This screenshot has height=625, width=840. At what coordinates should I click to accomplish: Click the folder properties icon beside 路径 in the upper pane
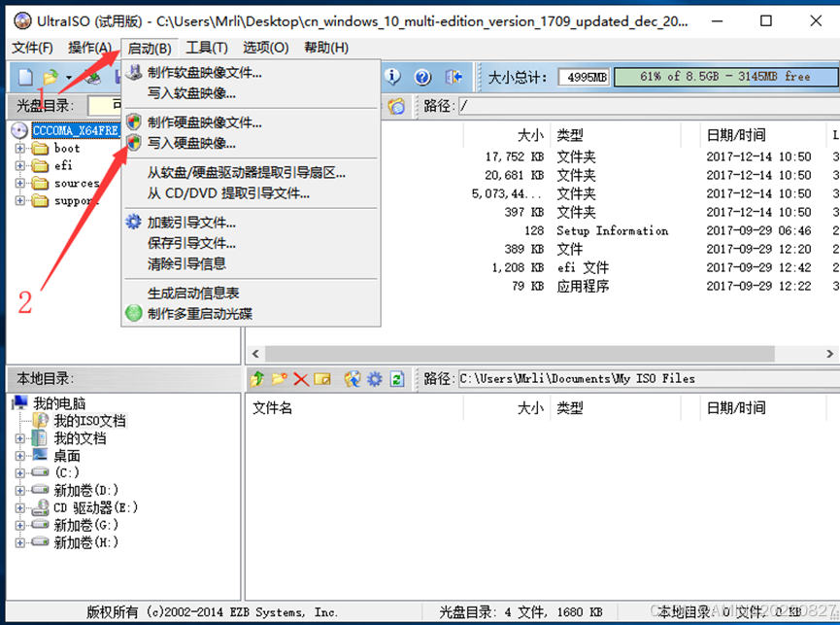pos(396,106)
